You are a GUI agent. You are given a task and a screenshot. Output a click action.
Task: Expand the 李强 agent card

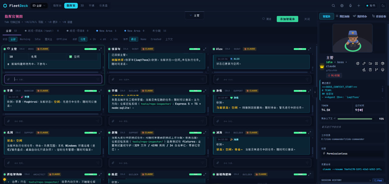click(x=205, y=90)
